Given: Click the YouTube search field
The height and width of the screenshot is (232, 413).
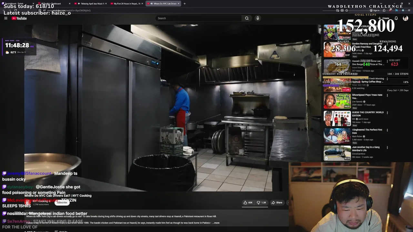Looking at the screenshot, I should (198, 18).
